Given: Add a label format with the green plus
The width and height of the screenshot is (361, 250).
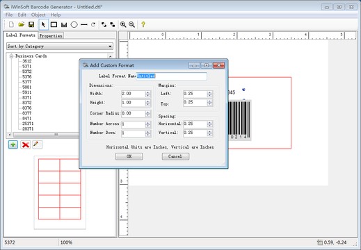Looking at the screenshot, I should tap(13, 144).
